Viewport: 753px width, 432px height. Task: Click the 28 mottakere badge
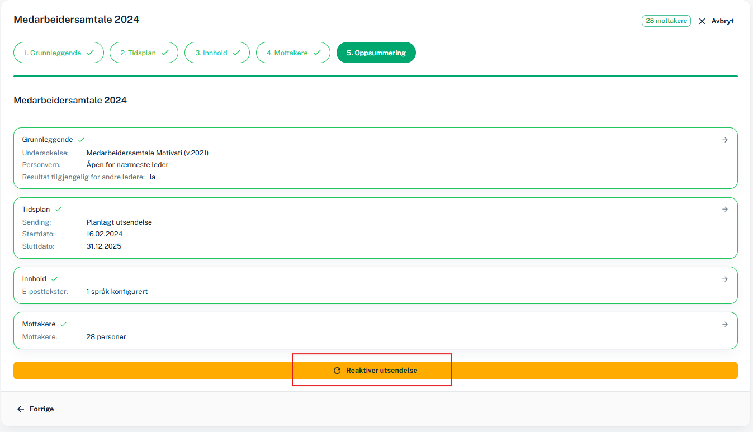point(666,21)
